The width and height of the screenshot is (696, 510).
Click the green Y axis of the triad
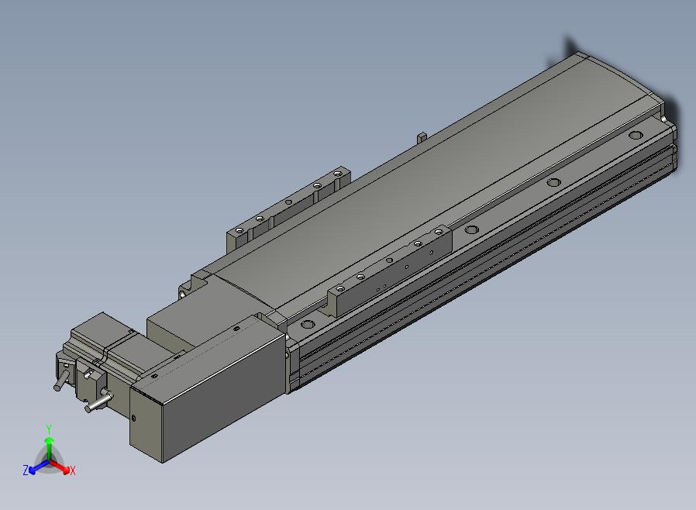tap(49, 445)
